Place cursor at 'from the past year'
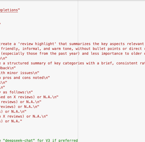The width and height of the screenshot is (145, 142). pos(59,54)
